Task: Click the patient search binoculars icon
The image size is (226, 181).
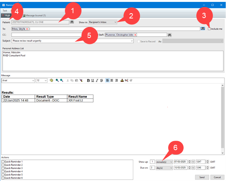Action: [72, 23]
